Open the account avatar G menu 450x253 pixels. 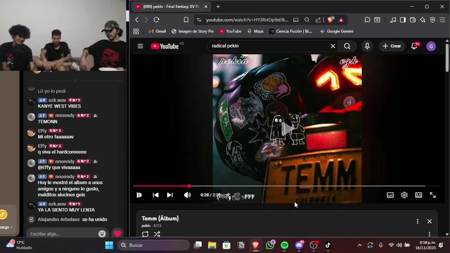point(431,46)
